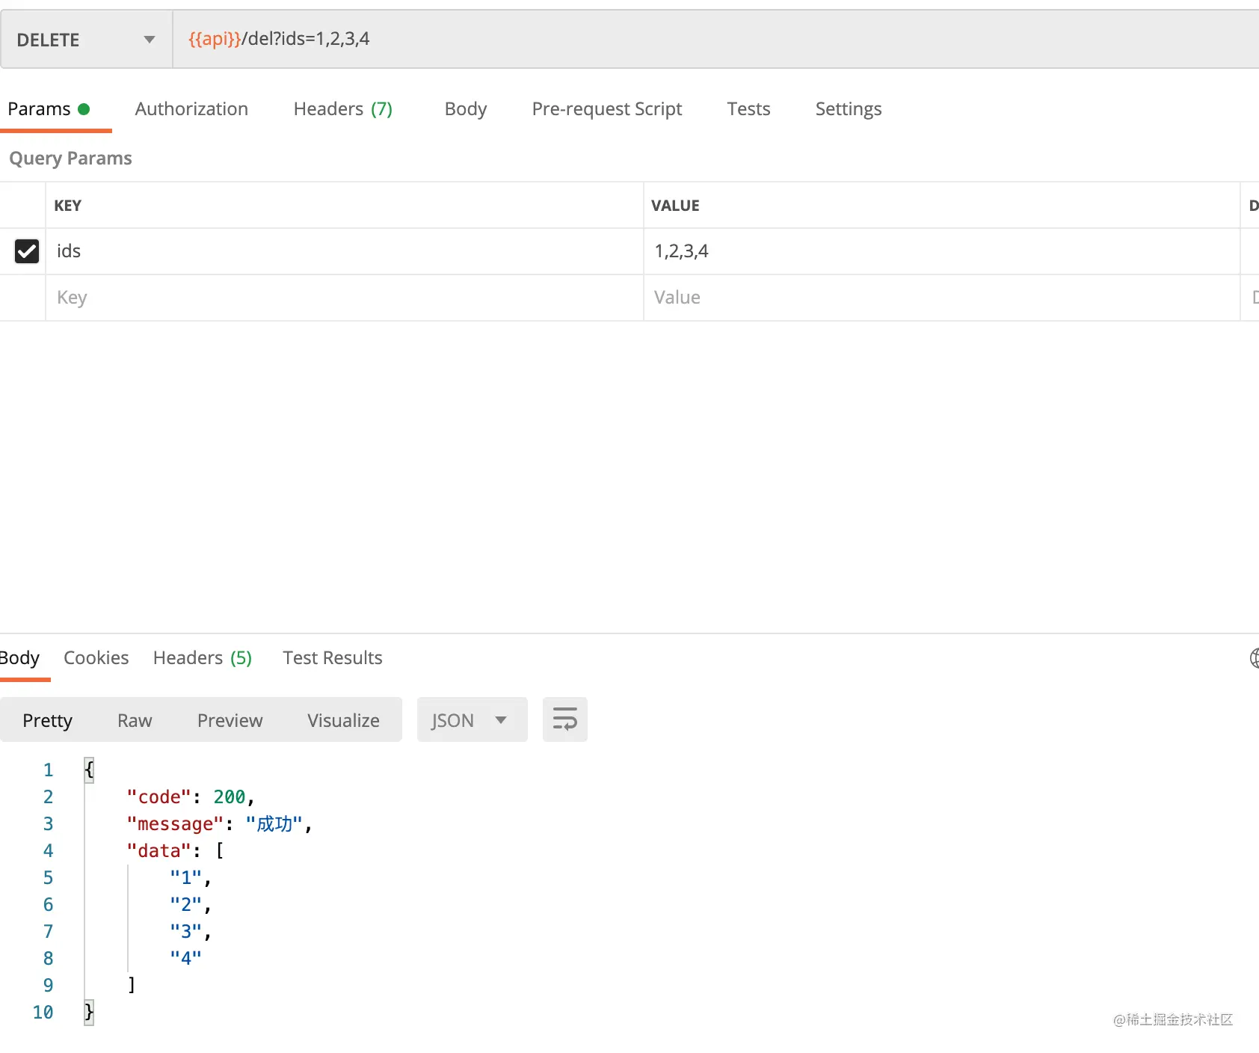Open the DELETE method dropdown
The image size is (1259, 1053).
(86, 40)
